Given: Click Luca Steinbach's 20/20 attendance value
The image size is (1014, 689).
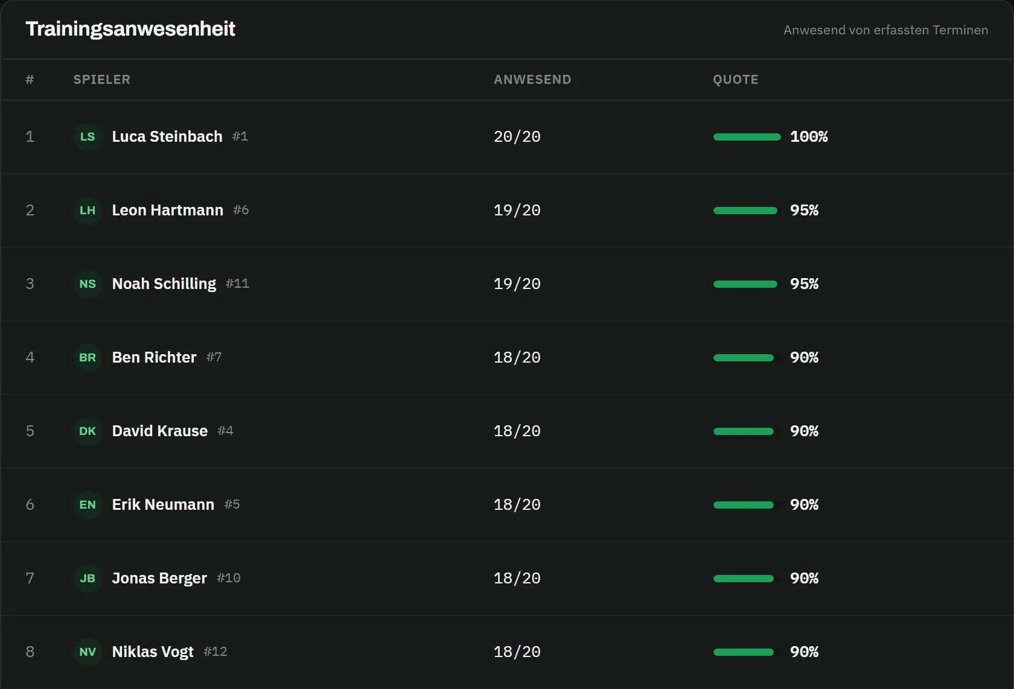Looking at the screenshot, I should coord(517,137).
